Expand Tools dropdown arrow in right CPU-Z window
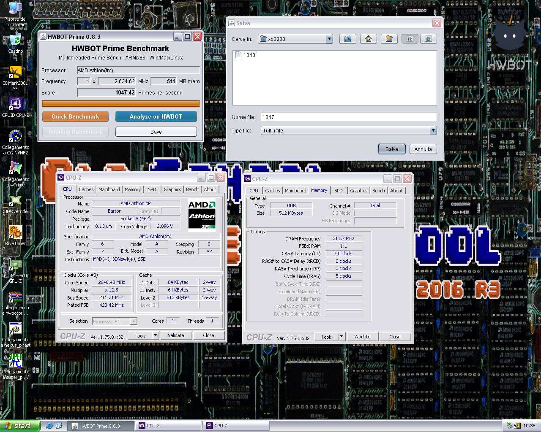The width and height of the screenshot is (541, 432). pyautogui.click(x=342, y=337)
